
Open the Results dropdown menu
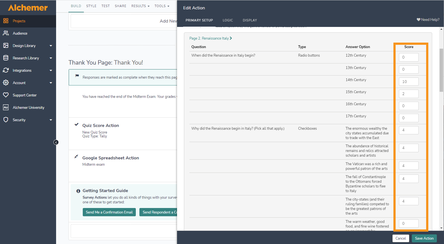[140, 6]
